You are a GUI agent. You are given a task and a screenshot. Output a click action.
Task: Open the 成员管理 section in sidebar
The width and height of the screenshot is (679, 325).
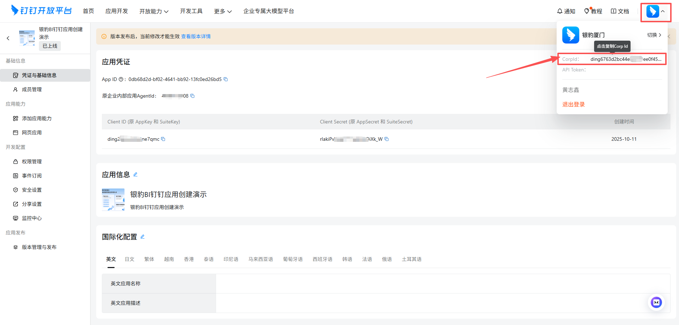coord(32,89)
